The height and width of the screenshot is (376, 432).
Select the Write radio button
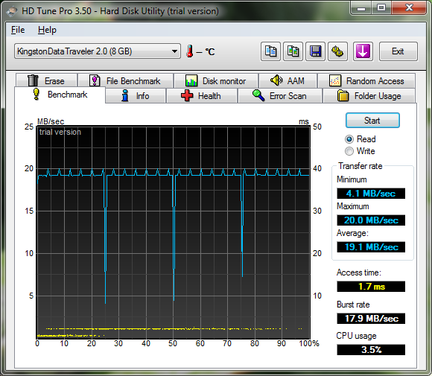click(x=349, y=151)
